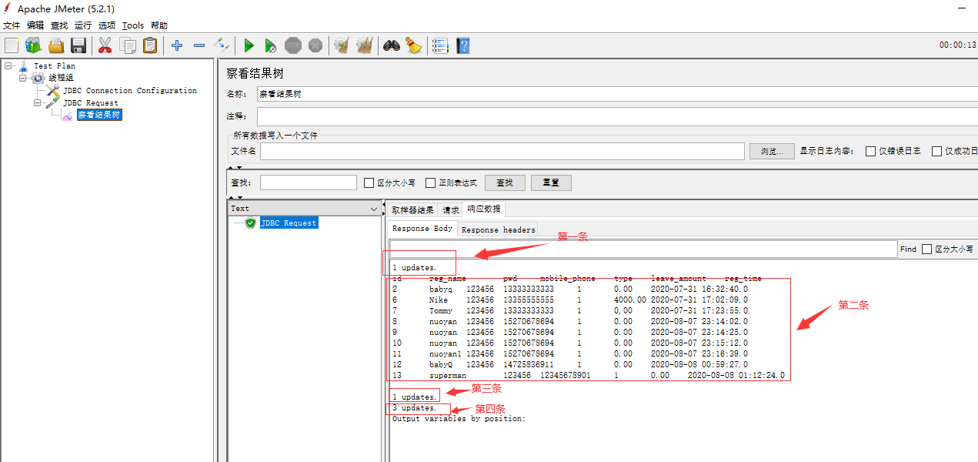Image resolution: width=978 pixels, height=462 pixels.
Task: Click the 重置 button
Action: [x=550, y=182]
